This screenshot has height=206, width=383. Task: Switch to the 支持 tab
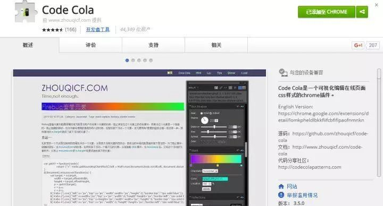[153, 45]
